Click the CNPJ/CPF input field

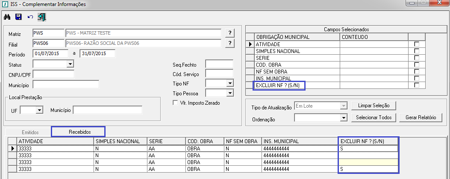pyautogui.click(x=53, y=74)
